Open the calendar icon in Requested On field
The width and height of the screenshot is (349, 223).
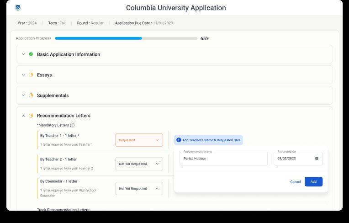tap(317, 158)
